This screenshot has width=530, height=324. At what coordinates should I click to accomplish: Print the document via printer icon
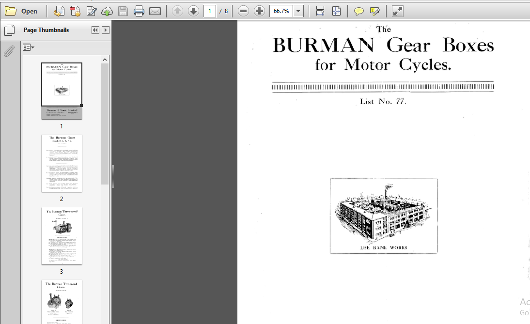pyautogui.click(x=139, y=11)
